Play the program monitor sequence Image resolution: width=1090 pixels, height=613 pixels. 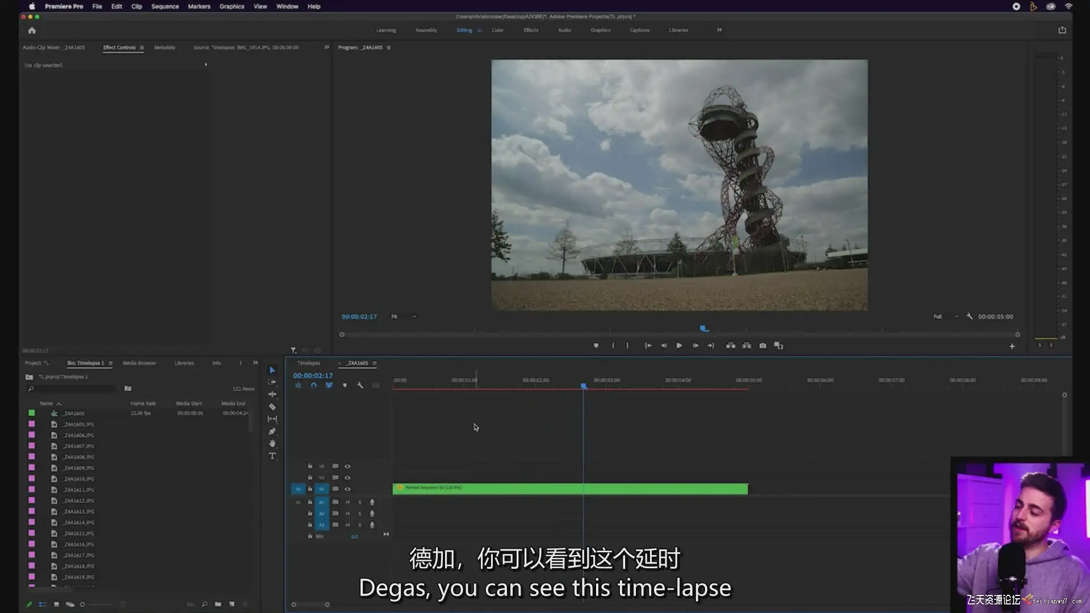tap(679, 346)
